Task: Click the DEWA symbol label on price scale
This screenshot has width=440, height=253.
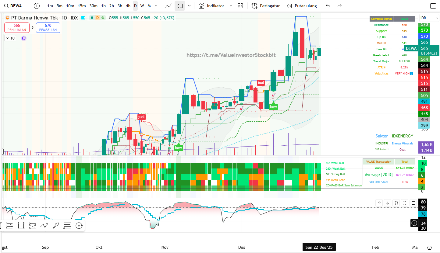Action: click(x=411, y=48)
